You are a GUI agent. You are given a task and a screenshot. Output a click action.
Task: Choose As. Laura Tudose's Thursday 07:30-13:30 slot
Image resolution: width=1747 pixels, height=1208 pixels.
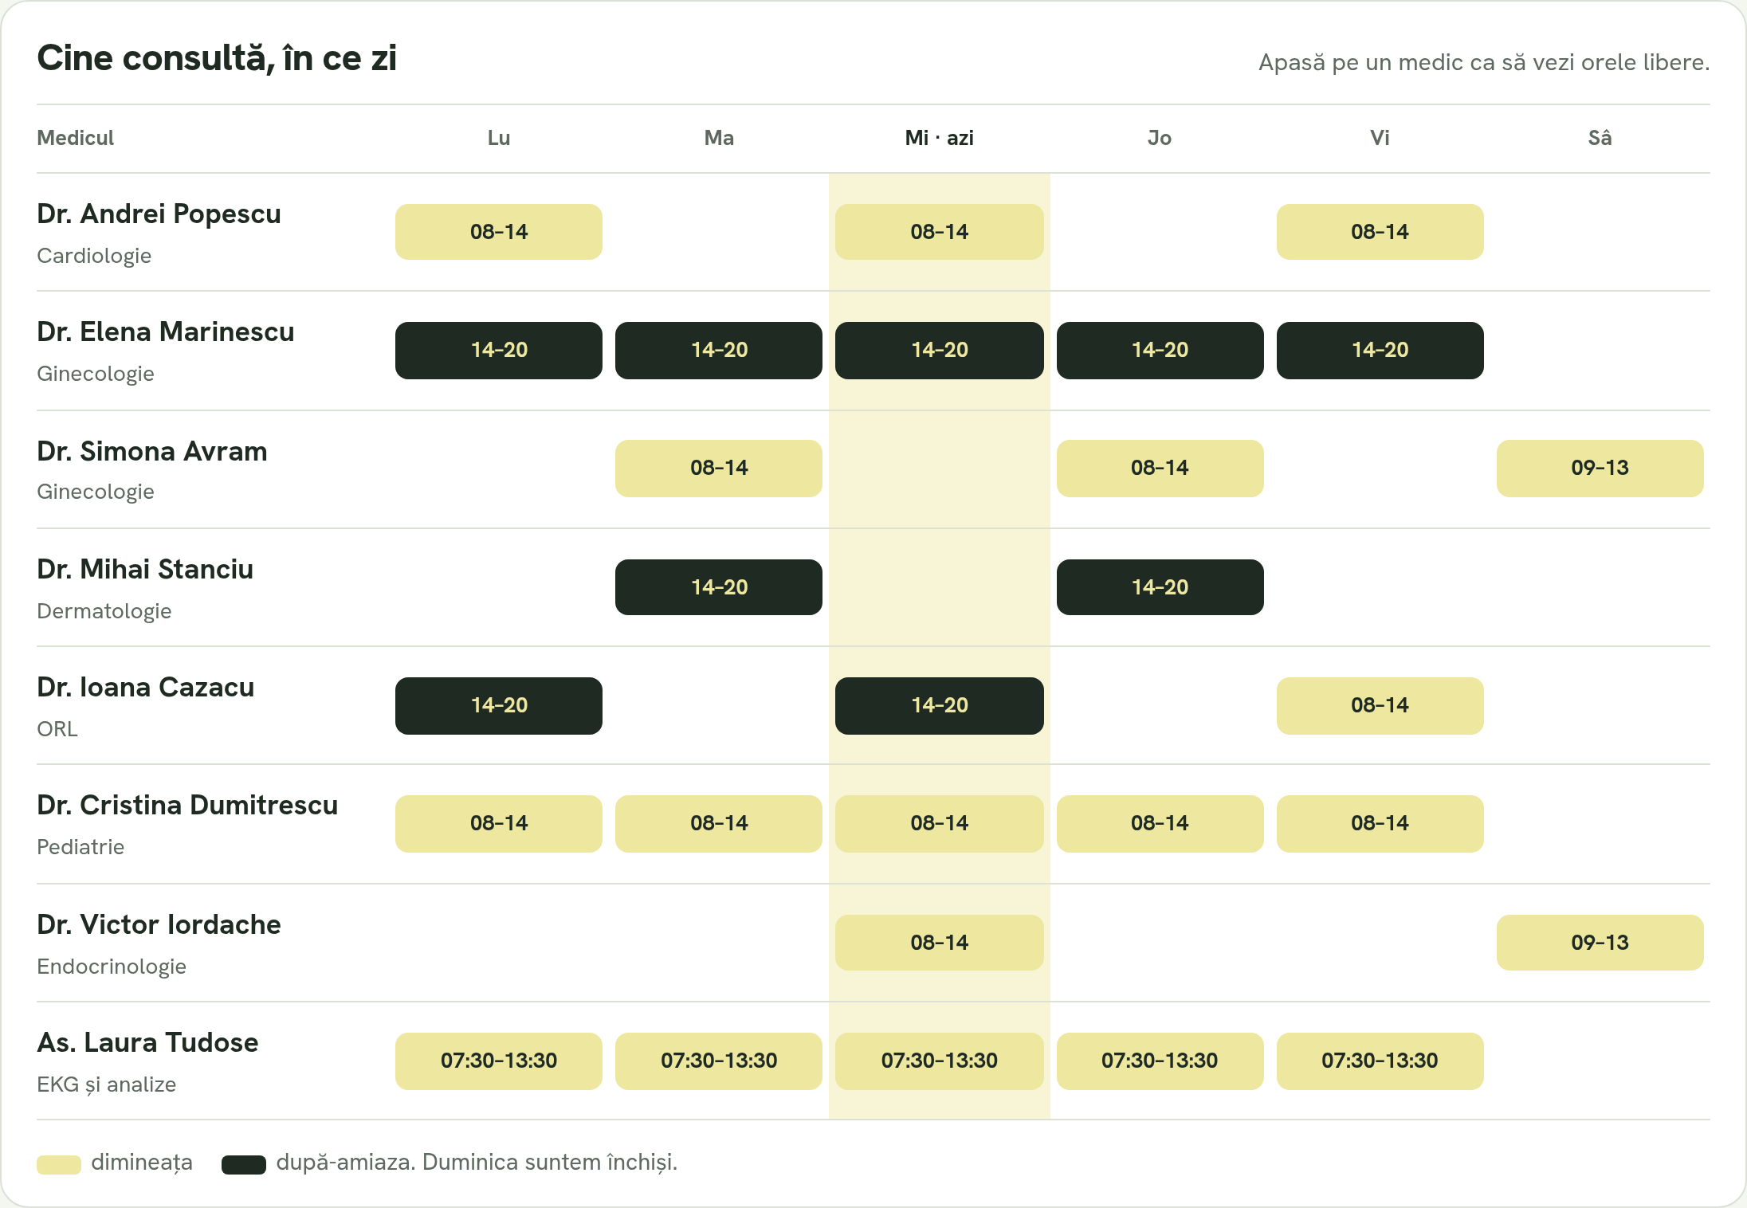(x=1160, y=1061)
